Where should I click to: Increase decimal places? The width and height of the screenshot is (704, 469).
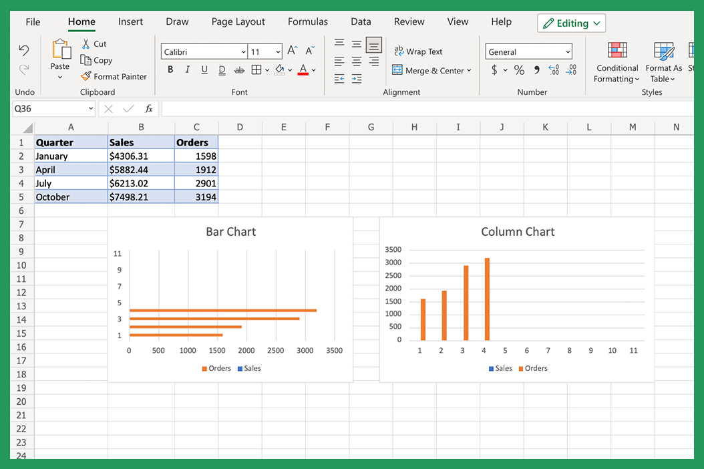[552, 69]
